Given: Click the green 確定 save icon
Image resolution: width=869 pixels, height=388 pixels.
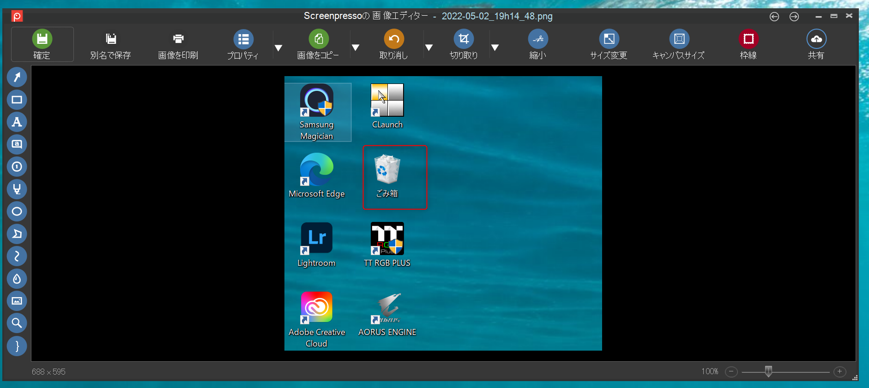Looking at the screenshot, I should tap(42, 39).
